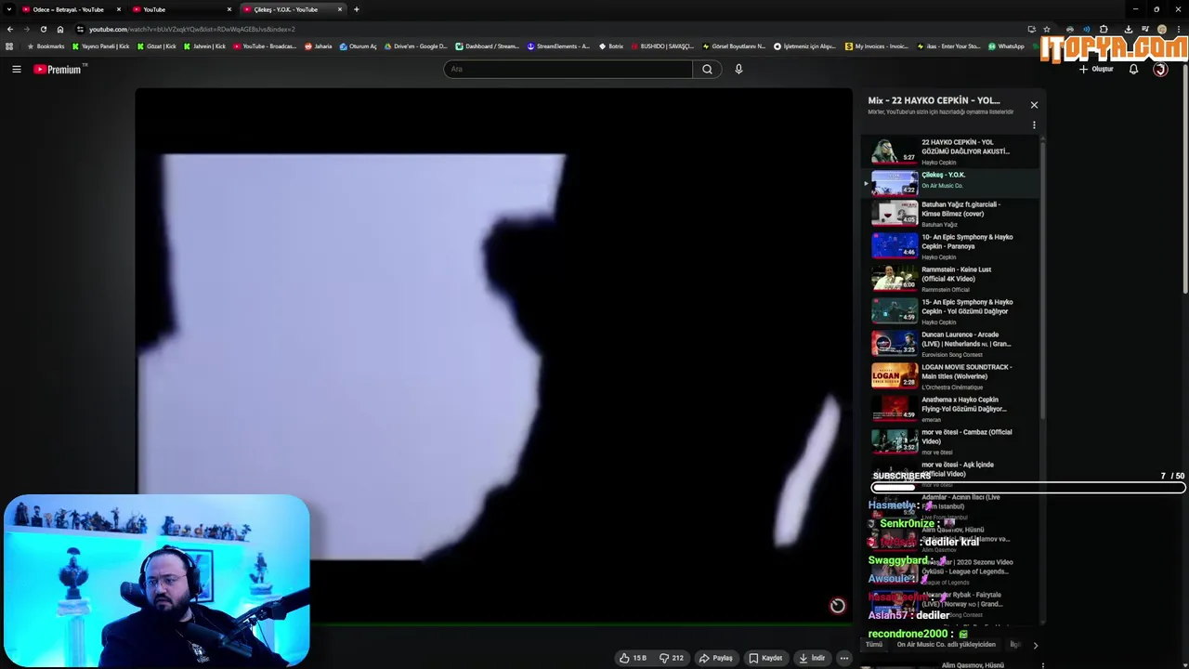Play Batuhan Yağız Kimse Bilmez cover

949,214
